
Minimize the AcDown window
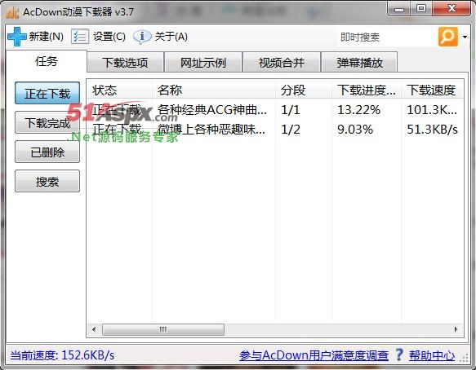click(399, 9)
